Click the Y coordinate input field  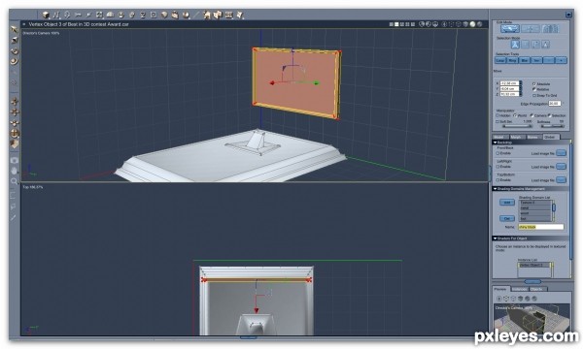(x=509, y=88)
